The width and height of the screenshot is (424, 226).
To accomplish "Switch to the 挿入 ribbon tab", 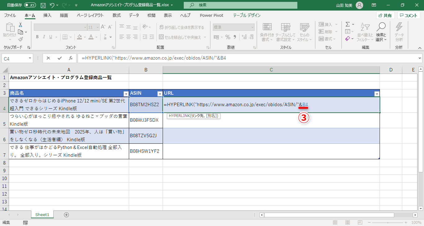I will coord(47,15).
